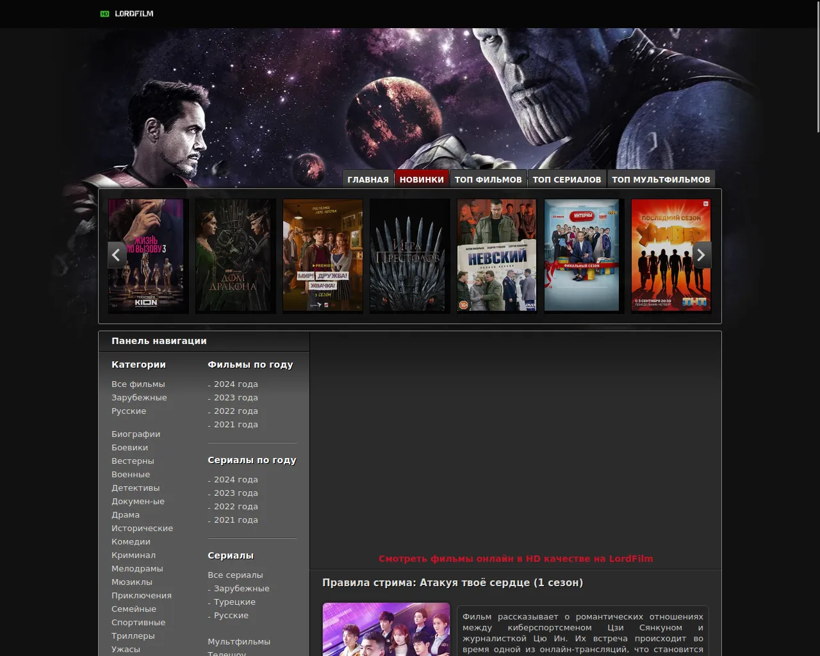
Task: Select the Игра Престолов poster
Action: click(409, 255)
